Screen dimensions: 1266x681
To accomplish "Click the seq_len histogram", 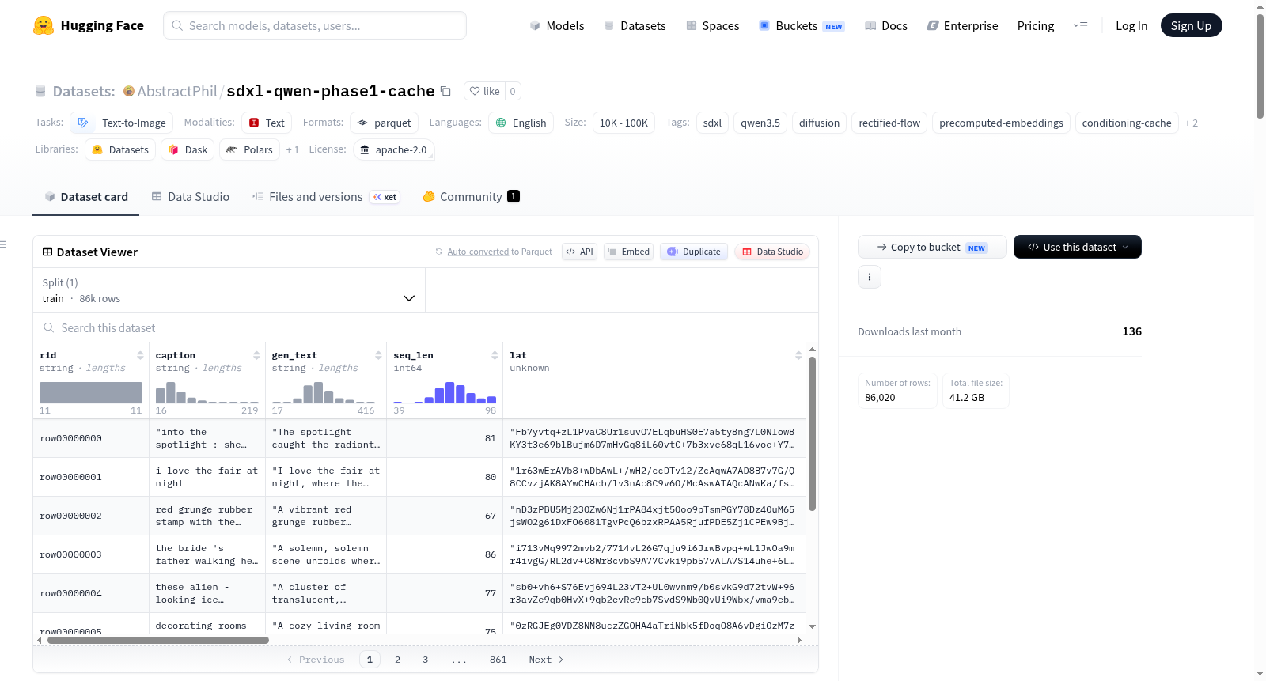I will tap(445, 392).
